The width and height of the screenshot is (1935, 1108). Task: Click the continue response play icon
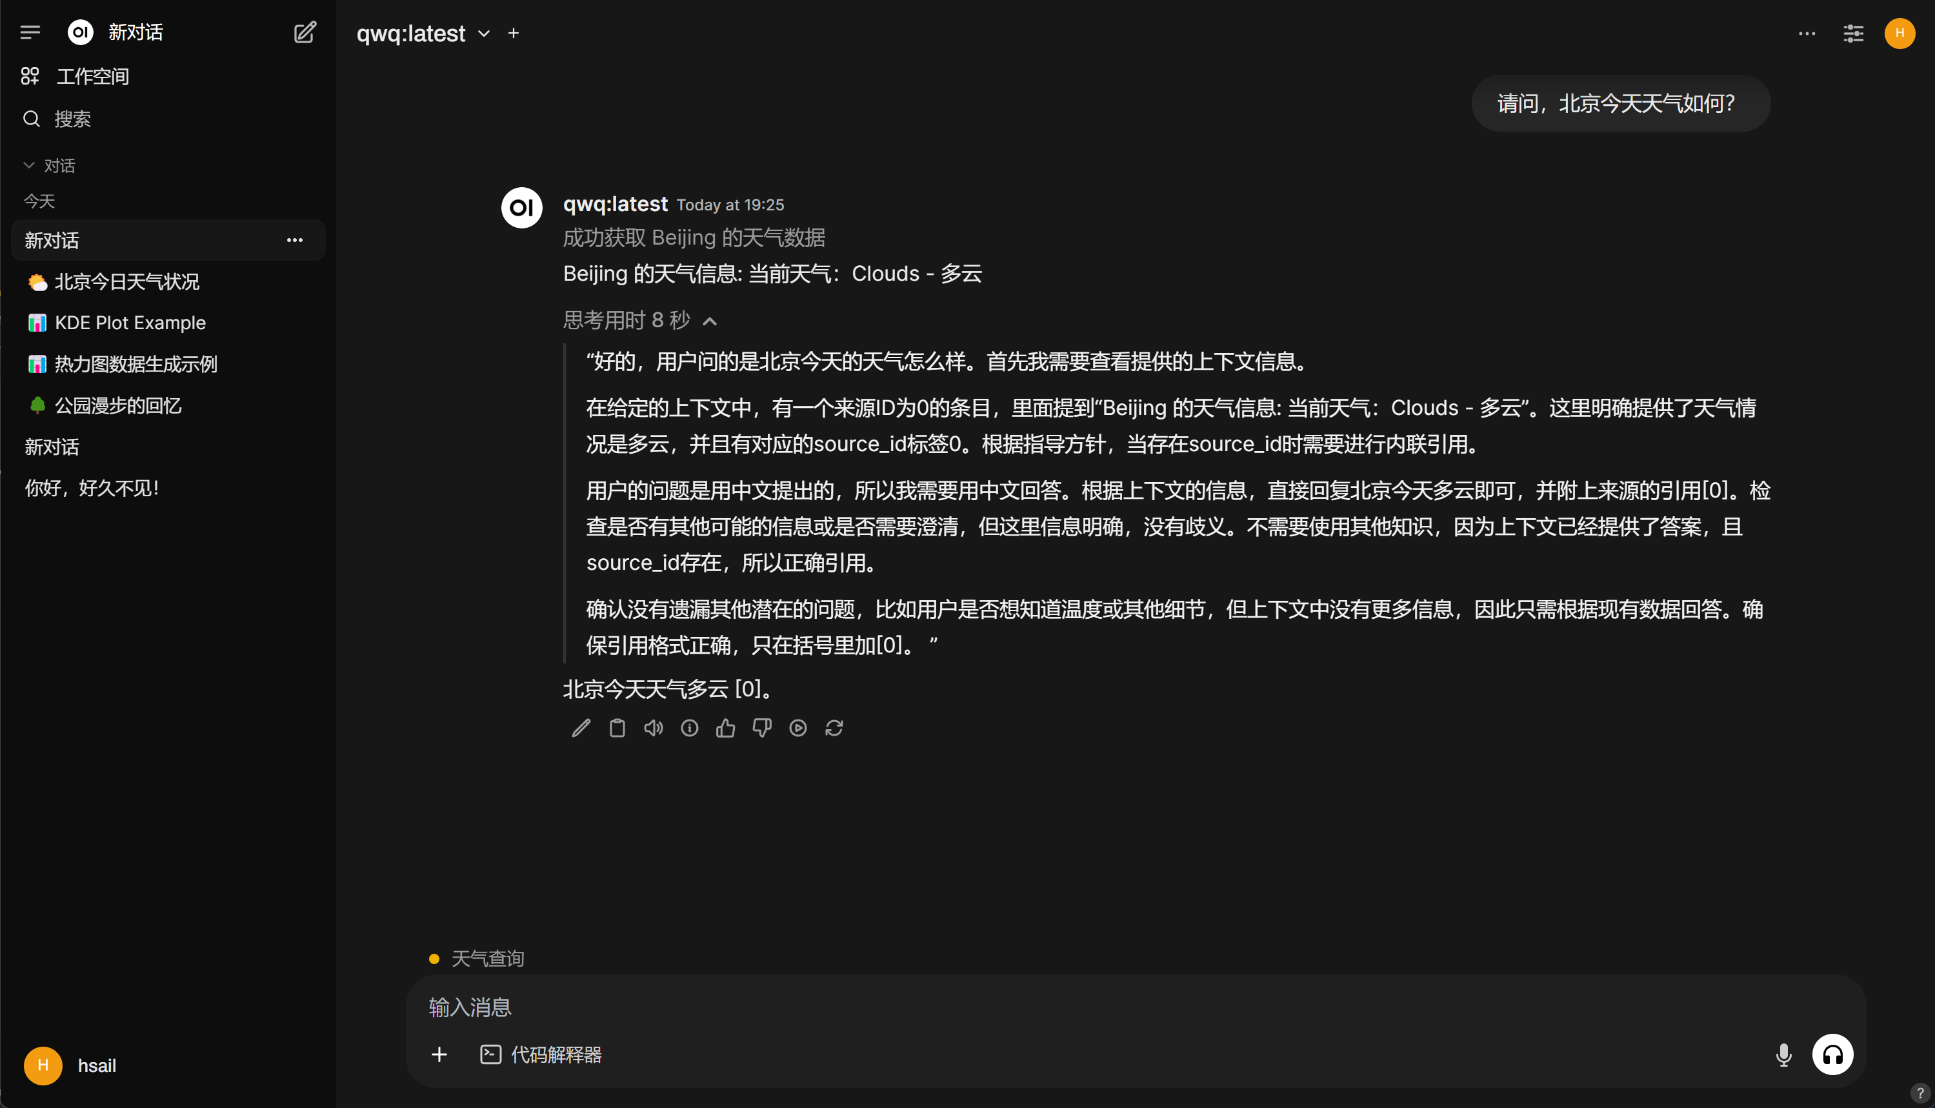[x=798, y=729]
